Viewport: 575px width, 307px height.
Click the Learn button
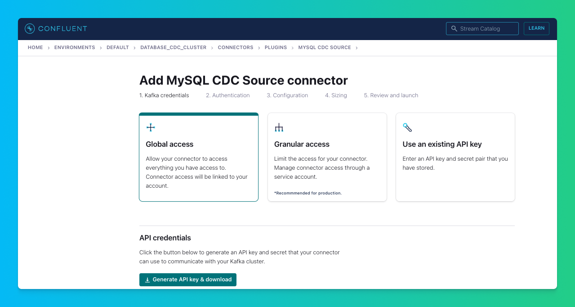point(536,28)
